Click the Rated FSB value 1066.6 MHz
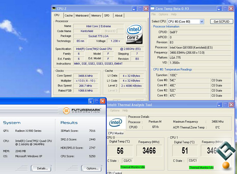The height and width of the screenshot is (174, 237). pyautogui.click(x=86, y=91)
